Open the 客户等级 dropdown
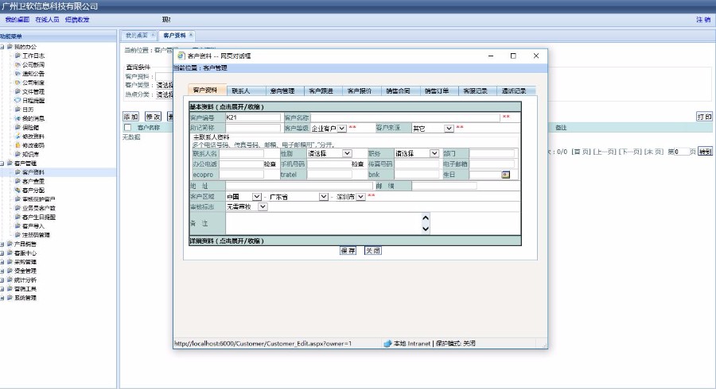 click(x=341, y=128)
